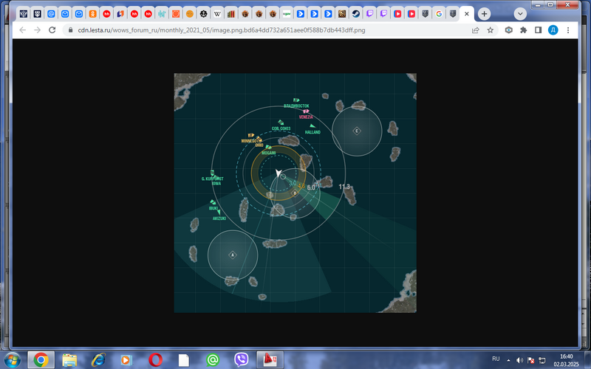Switch to the Google tab

pyautogui.click(x=439, y=14)
